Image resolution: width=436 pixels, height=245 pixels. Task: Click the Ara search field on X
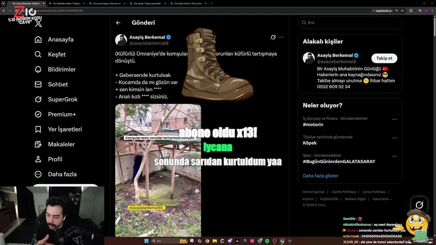[x=350, y=22]
